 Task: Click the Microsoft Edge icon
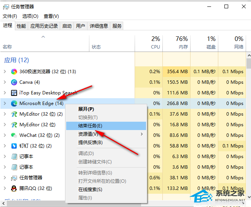tap(14, 103)
